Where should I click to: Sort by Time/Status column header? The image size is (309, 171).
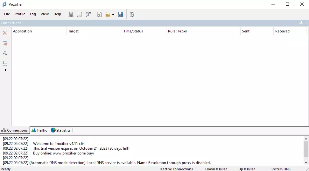click(144, 31)
